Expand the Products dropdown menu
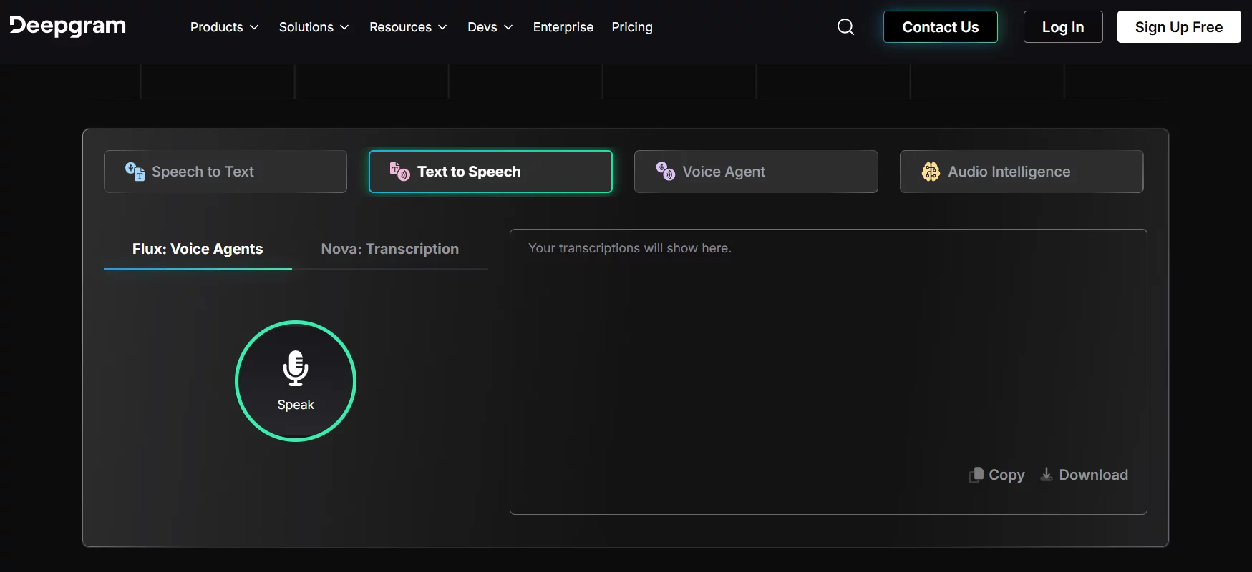This screenshot has width=1252, height=572. (x=224, y=27)
